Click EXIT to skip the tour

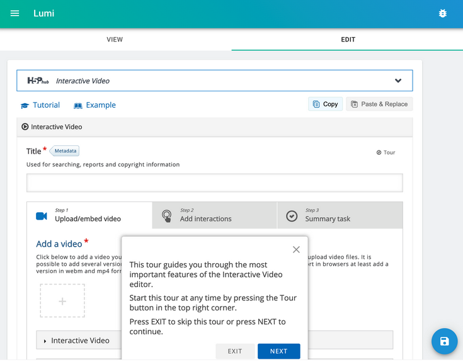click(235, 351)
